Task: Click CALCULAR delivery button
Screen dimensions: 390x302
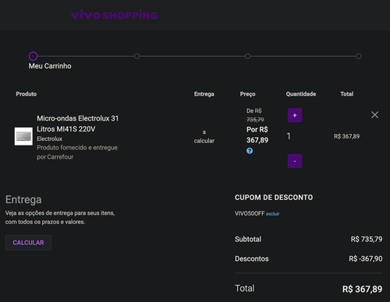Action: 28,243
